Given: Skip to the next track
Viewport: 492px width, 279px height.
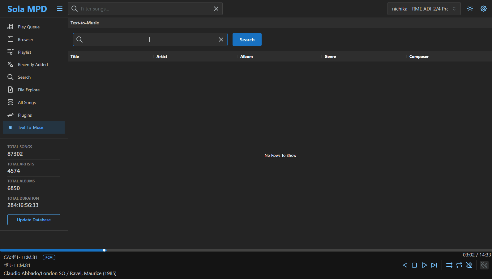Looking at the screenshot, I should pyautogui.click(x=434, y=265).
